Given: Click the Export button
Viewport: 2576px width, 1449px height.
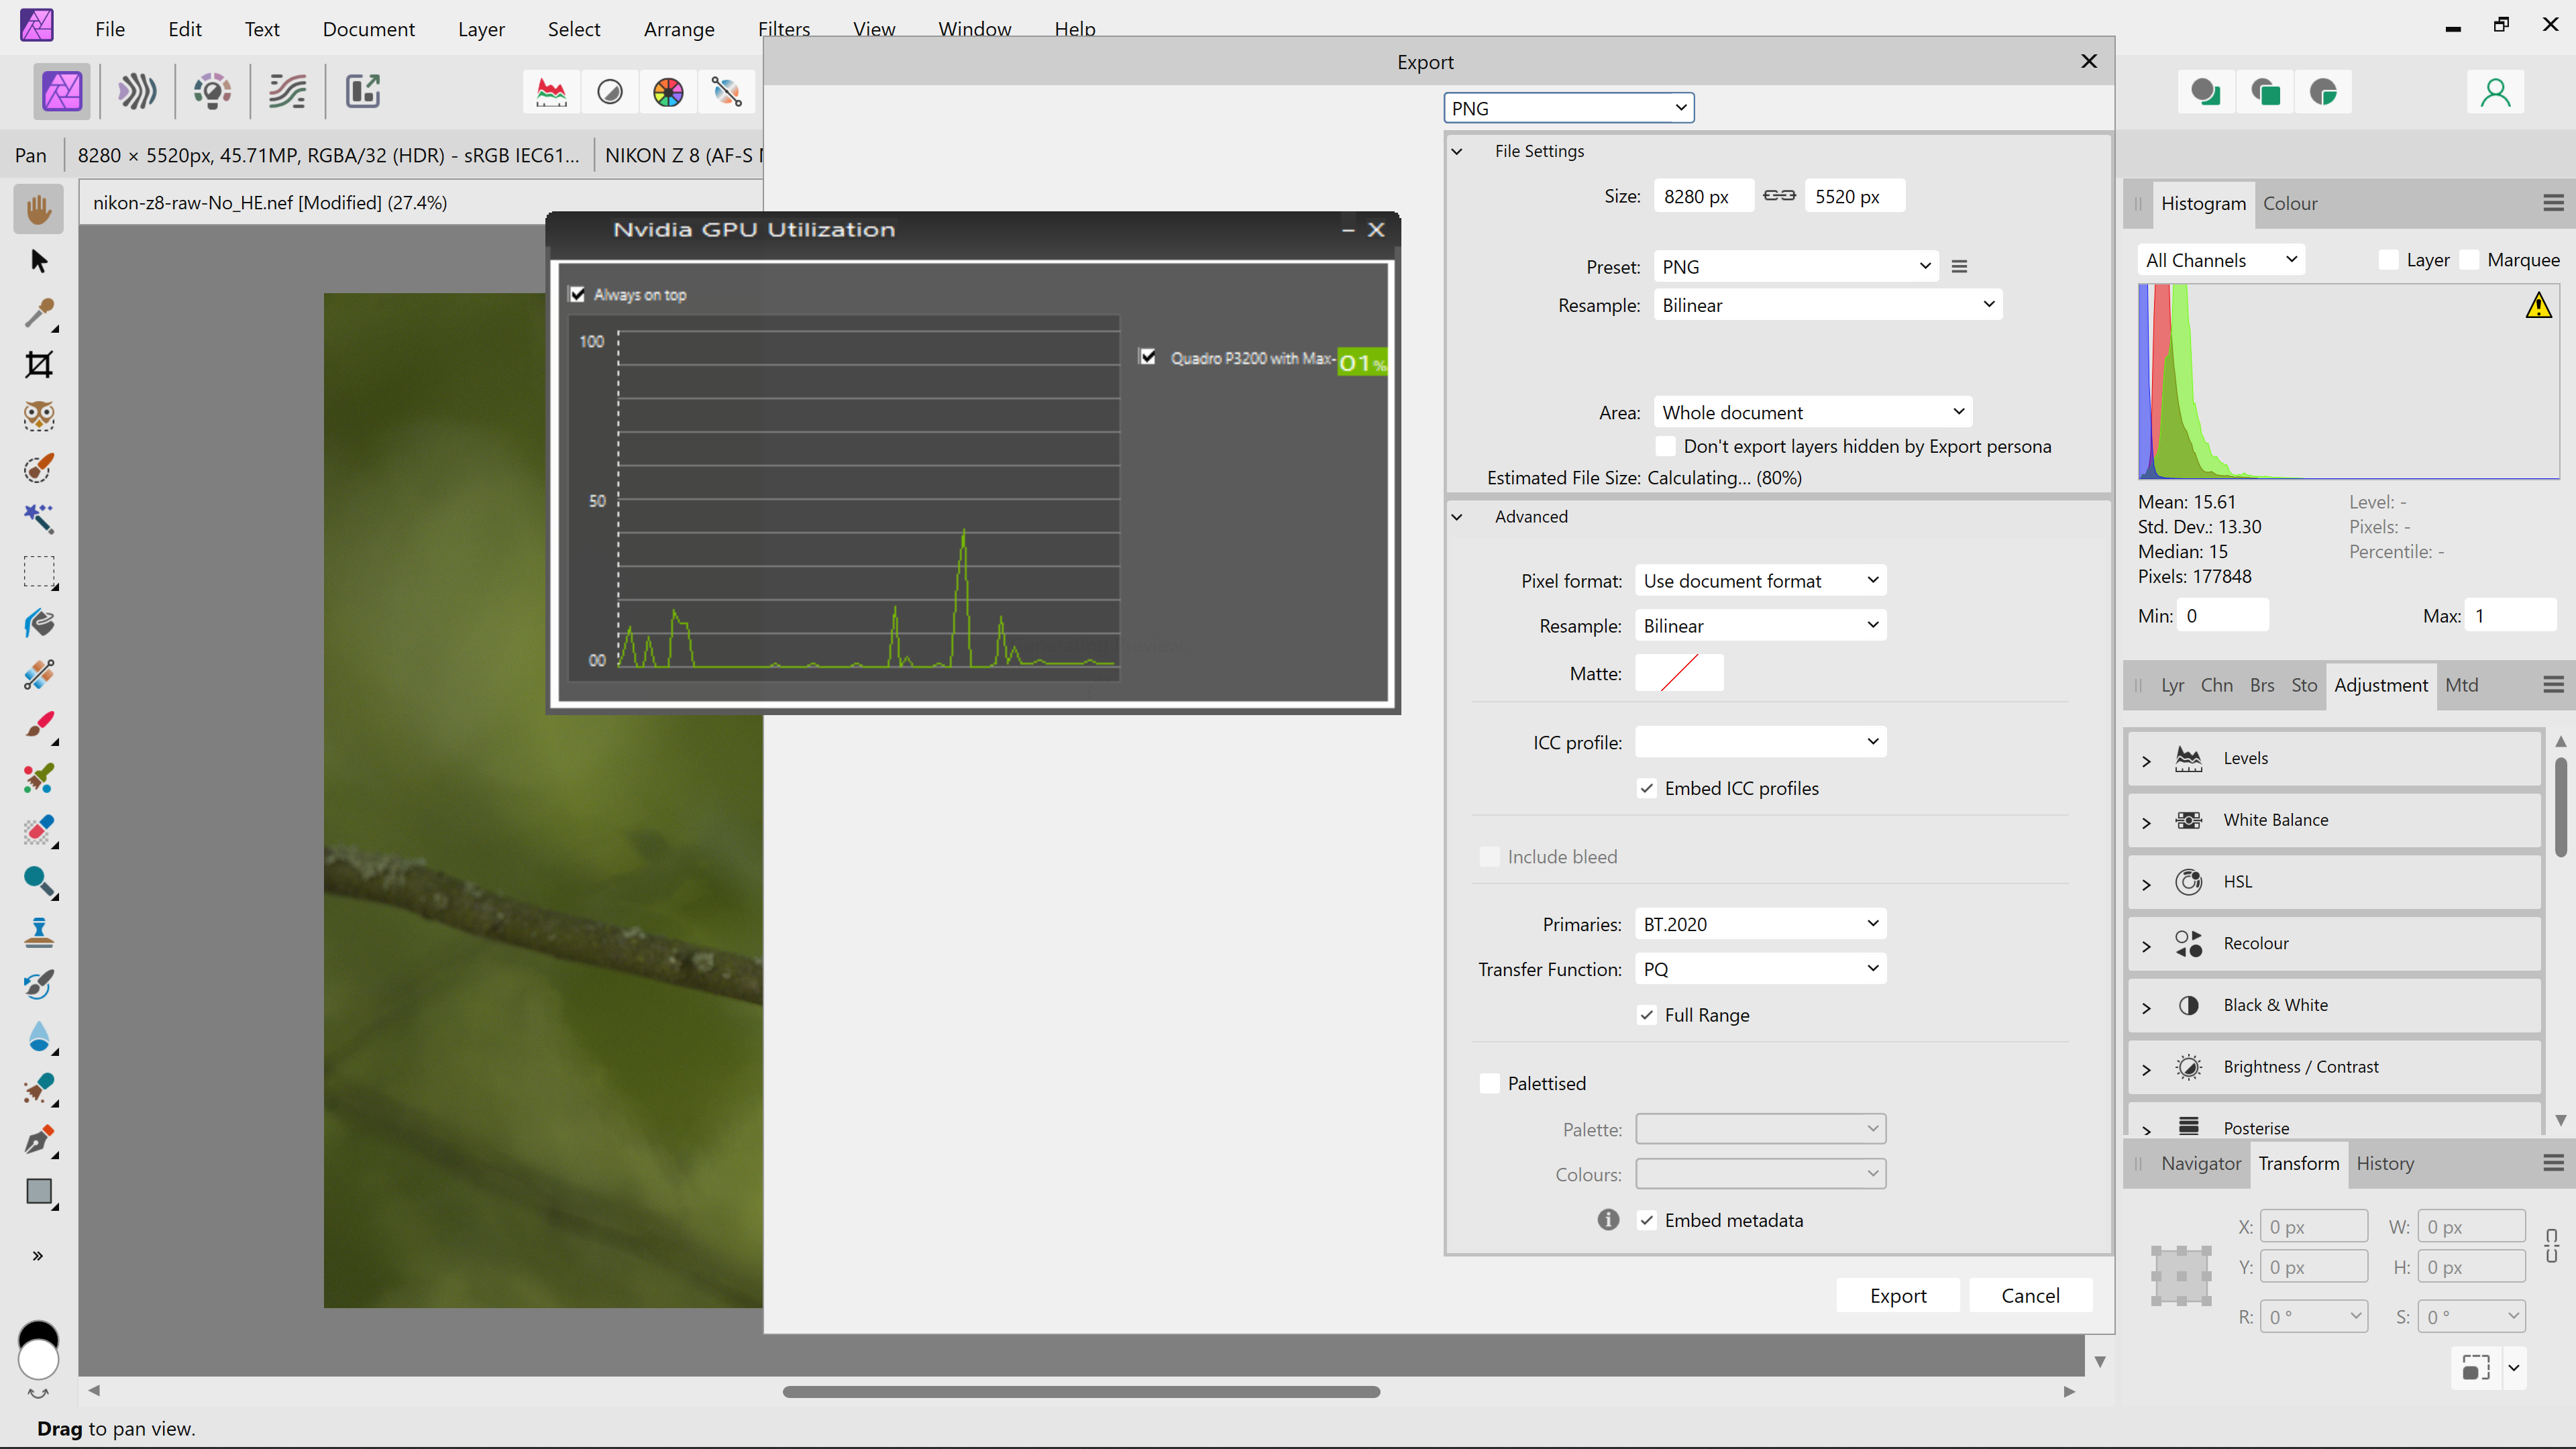Looking at the screenshot, I should 1898,1295.
